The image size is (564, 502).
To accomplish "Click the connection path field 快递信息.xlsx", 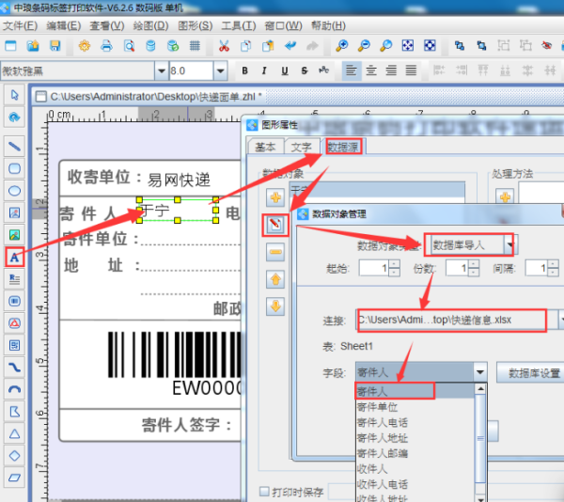I will tap(452, 321).
